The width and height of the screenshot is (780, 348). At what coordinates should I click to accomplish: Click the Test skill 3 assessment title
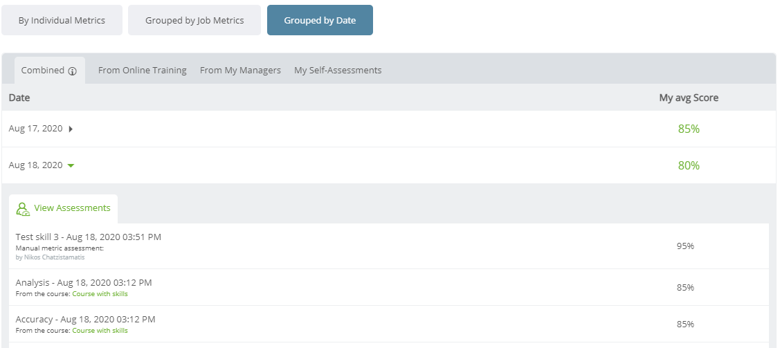coord(89,237)
